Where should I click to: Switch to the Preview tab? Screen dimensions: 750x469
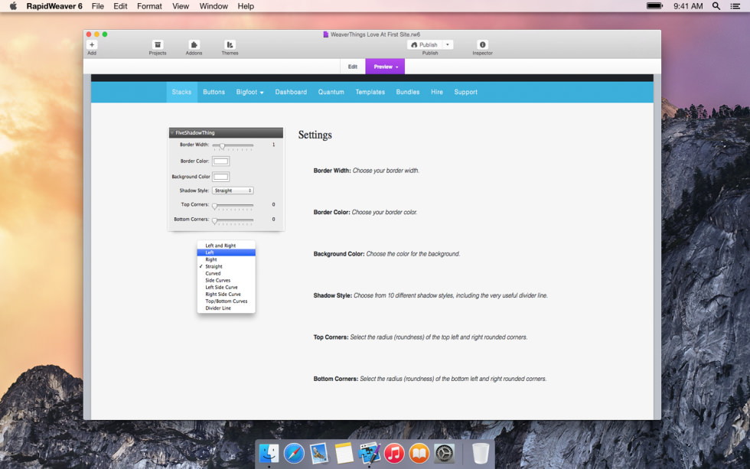(x=385, y=67)
